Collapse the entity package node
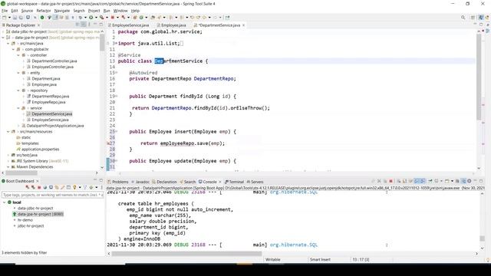Viewport: 491px width, 276px height. tap(18, 73)
